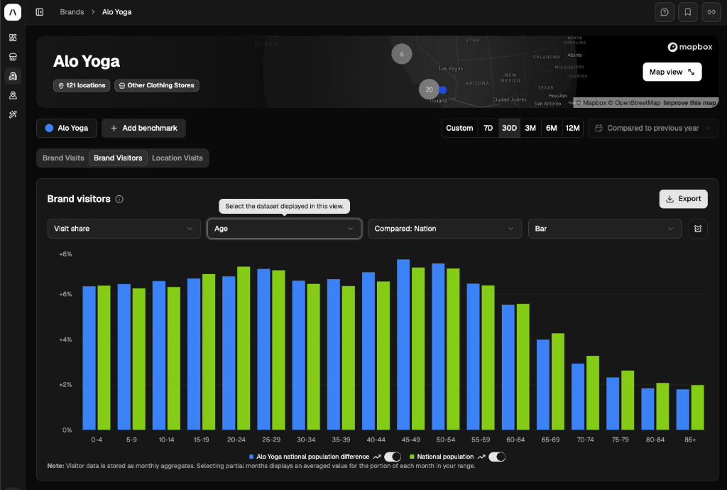This screenshot has width=727, height=490.
Task: Click the mapbox logo
Action: [690, 47]
